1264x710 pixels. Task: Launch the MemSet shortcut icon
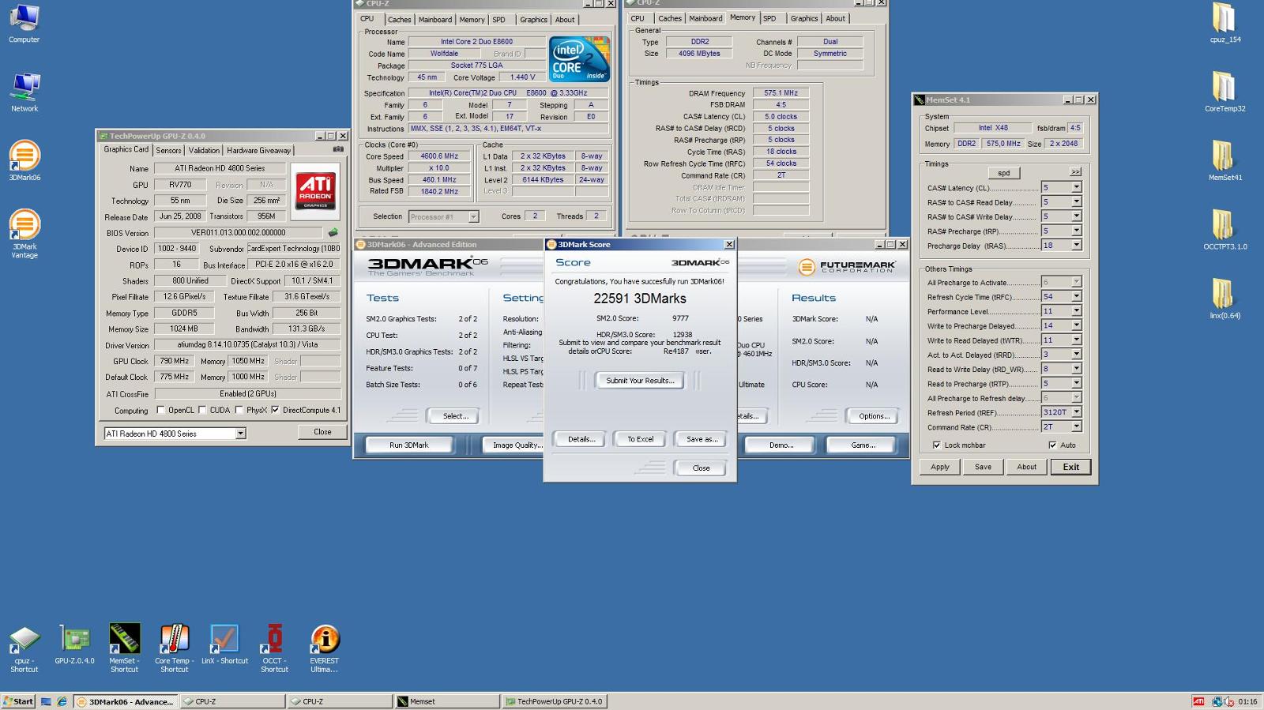pos(124,649)
